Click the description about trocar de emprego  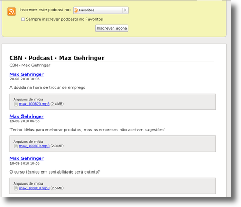point(48,87)
